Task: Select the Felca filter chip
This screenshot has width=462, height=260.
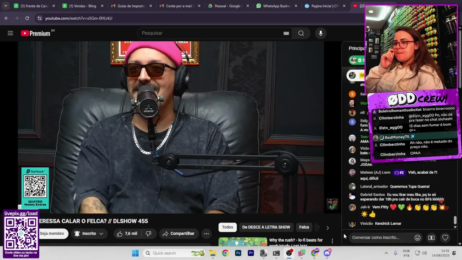Action: 304,227
